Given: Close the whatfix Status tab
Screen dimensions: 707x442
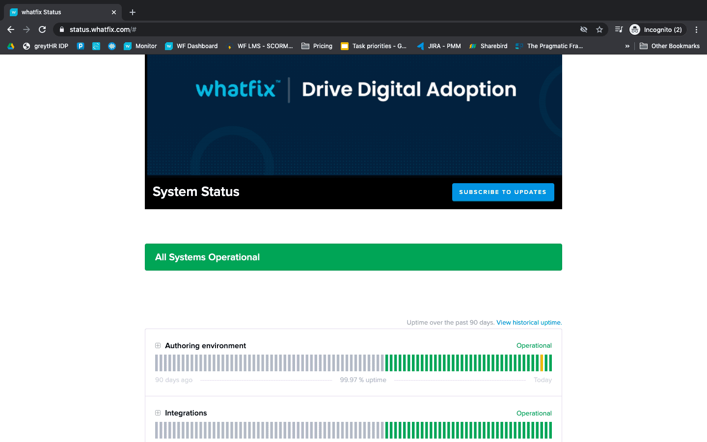Looking at the screenshot, I should (114, 12).
